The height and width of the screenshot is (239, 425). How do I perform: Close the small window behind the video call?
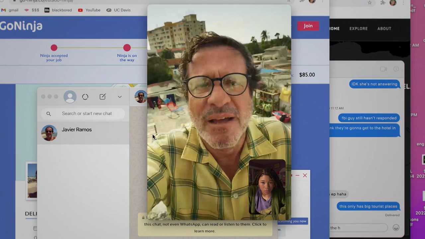[305, 175]
